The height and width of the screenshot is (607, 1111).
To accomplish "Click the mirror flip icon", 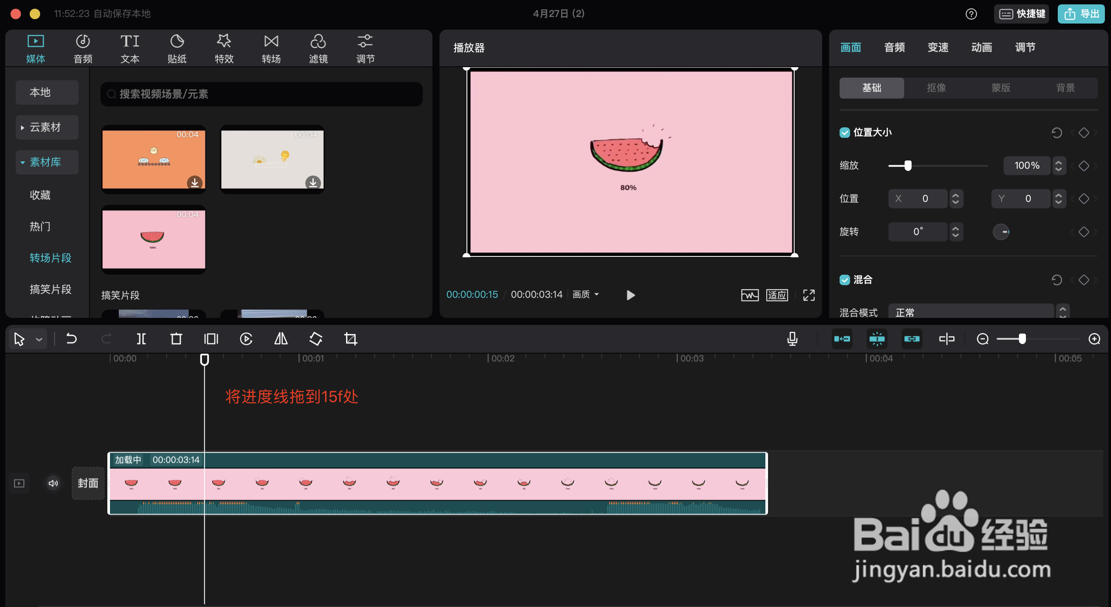I will [x=281, y=339].
